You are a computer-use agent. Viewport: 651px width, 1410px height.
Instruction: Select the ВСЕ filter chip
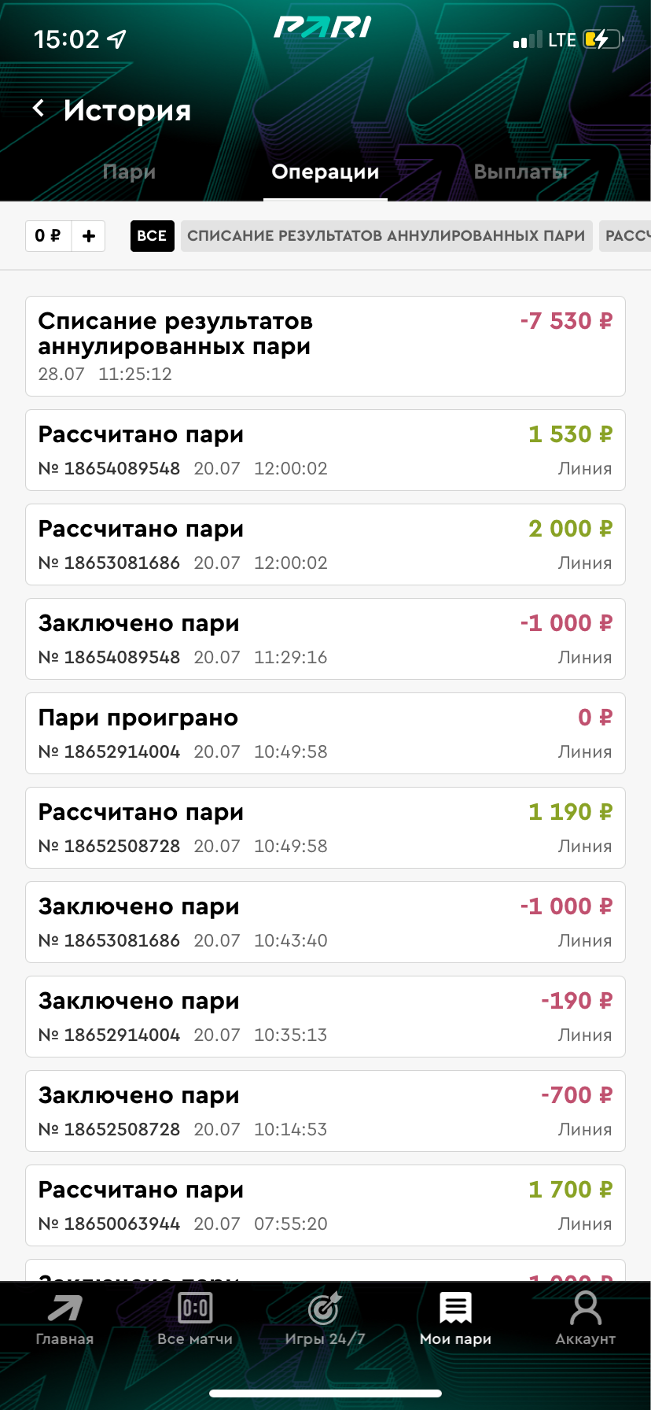pos(152,236)
